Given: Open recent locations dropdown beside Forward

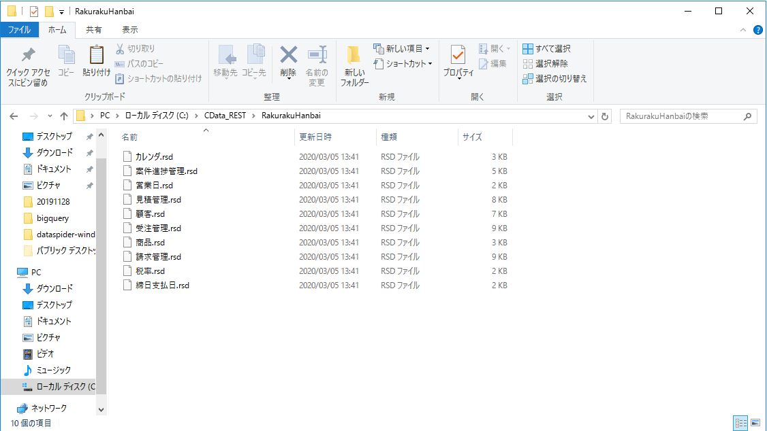Looking at the screenshot, I should pos(50,116).
